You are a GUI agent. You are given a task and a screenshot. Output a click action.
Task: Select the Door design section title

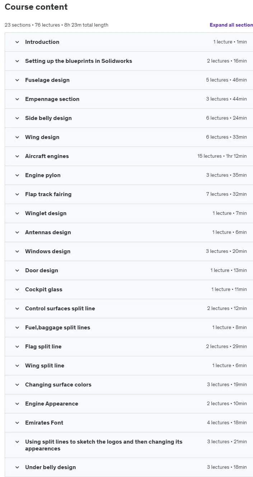coord(42,270)
